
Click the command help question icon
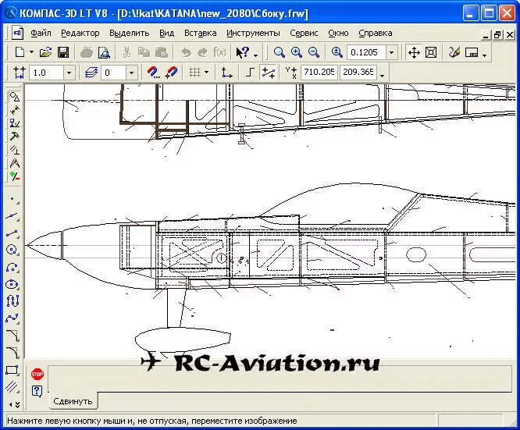point(37,392)
